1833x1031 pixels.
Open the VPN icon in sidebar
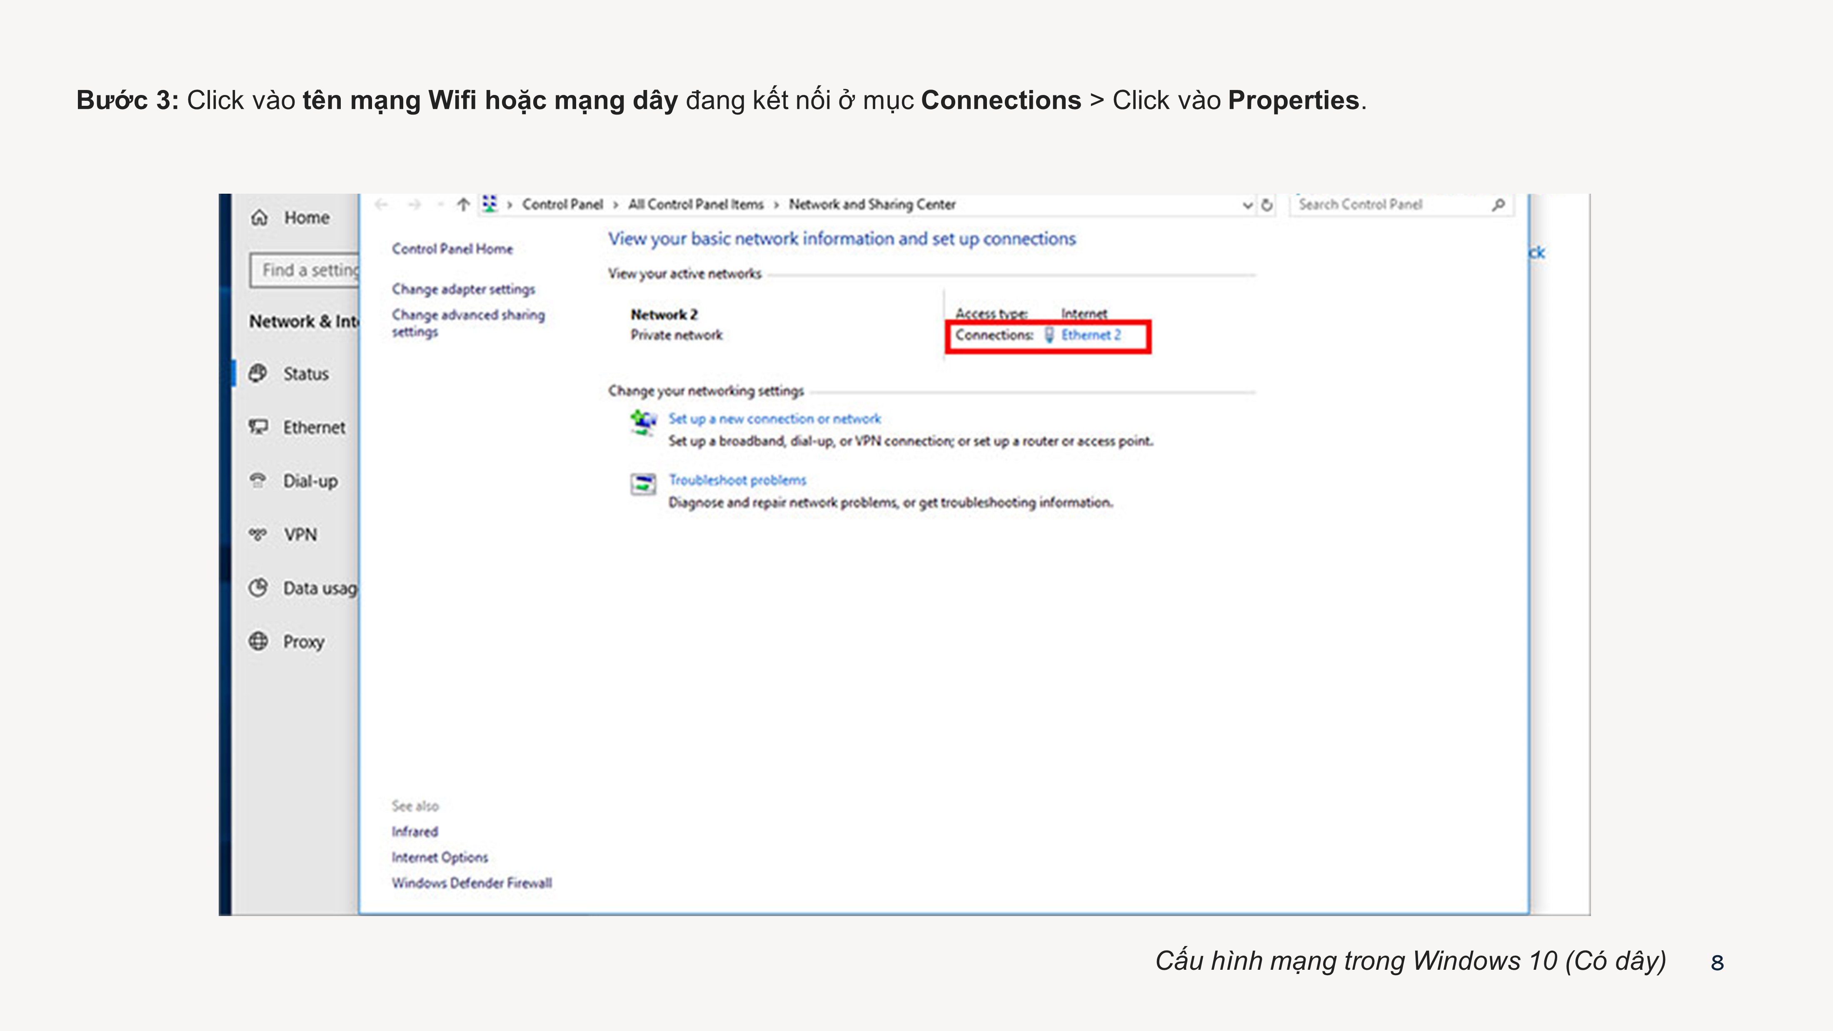(257, 534)
